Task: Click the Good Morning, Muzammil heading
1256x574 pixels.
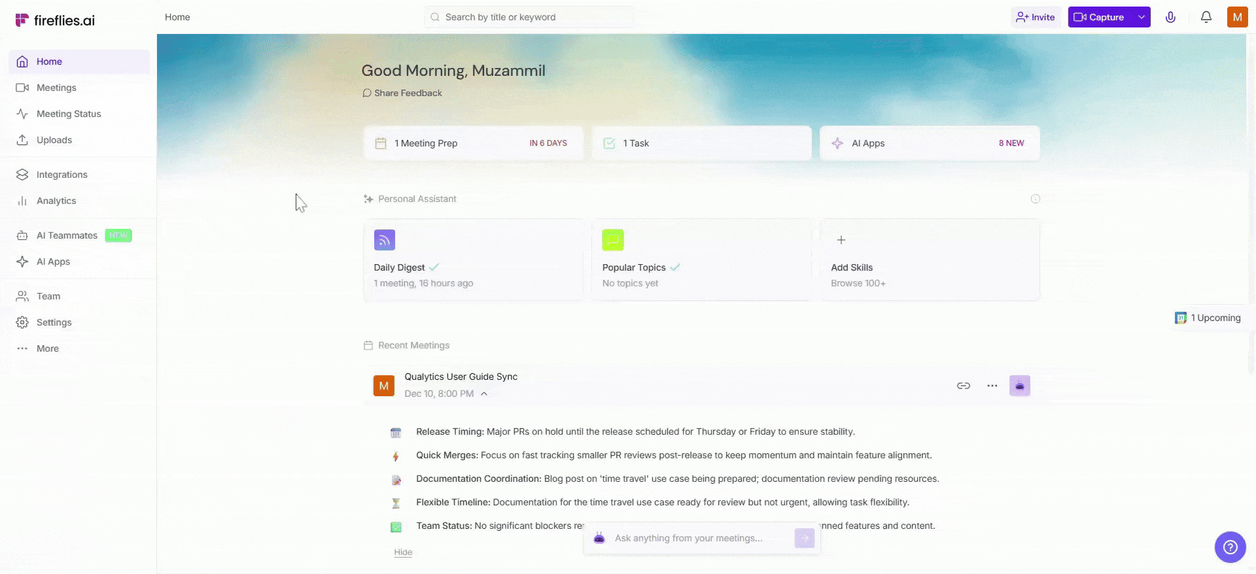Action: [x=453, y=71]
